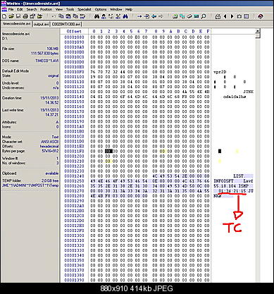Click the Print icon in the toolbar
274x294 pixels.
click(25, 16)
